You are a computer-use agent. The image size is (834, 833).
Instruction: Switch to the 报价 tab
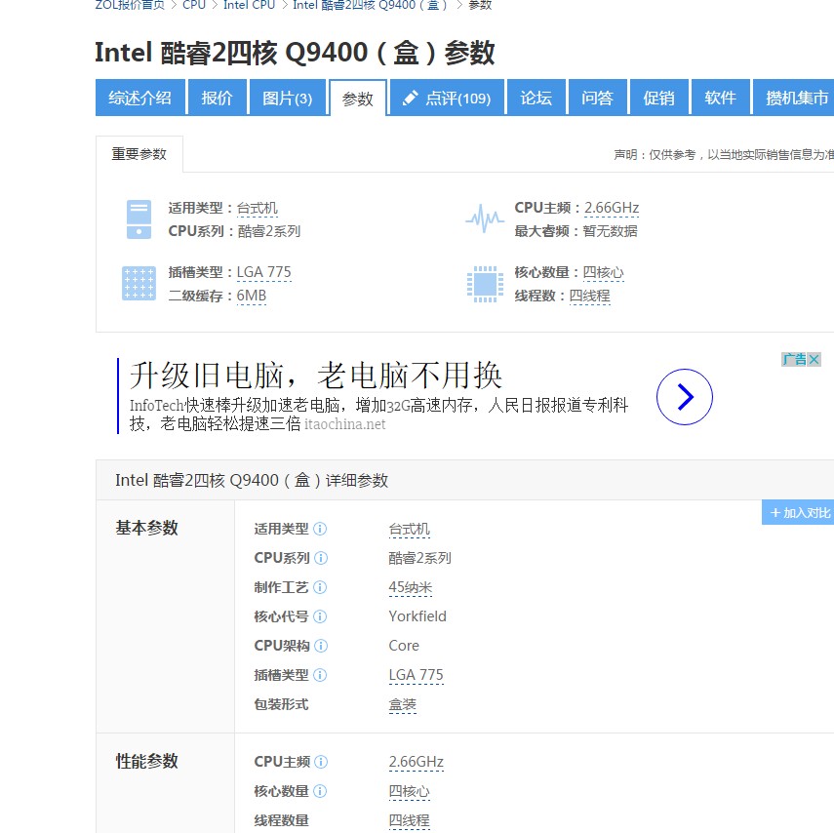tap(217, 98)
